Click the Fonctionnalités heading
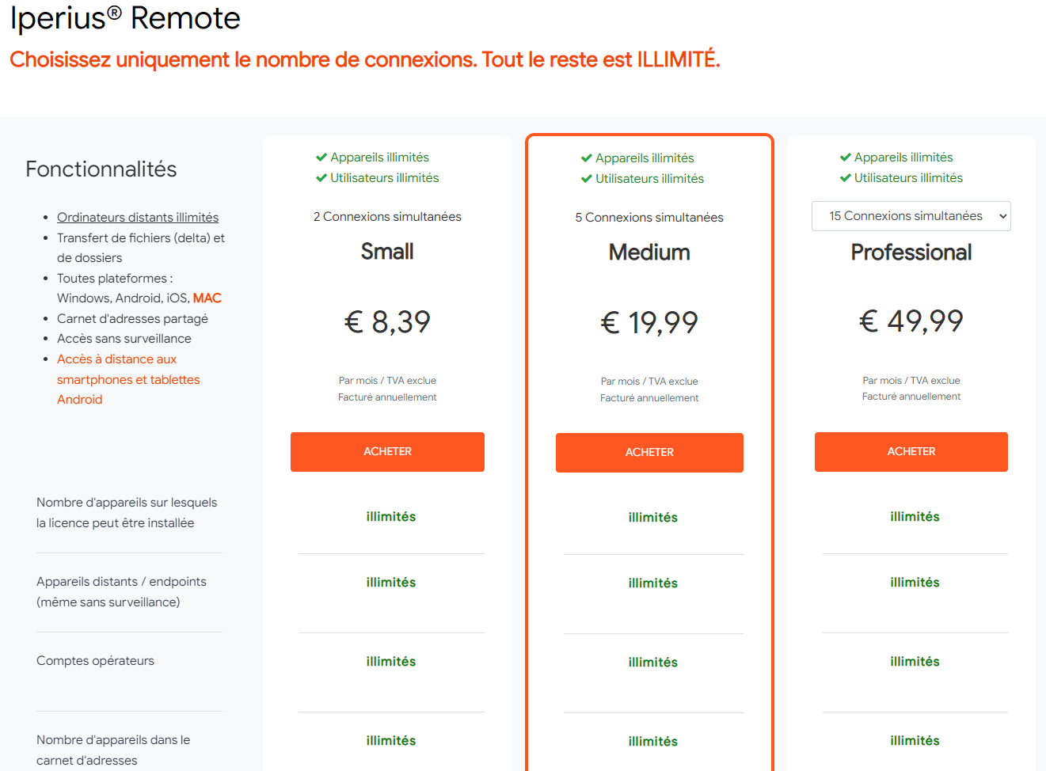The height and width of the screenshot is (771, 1046). click(101, 169)
